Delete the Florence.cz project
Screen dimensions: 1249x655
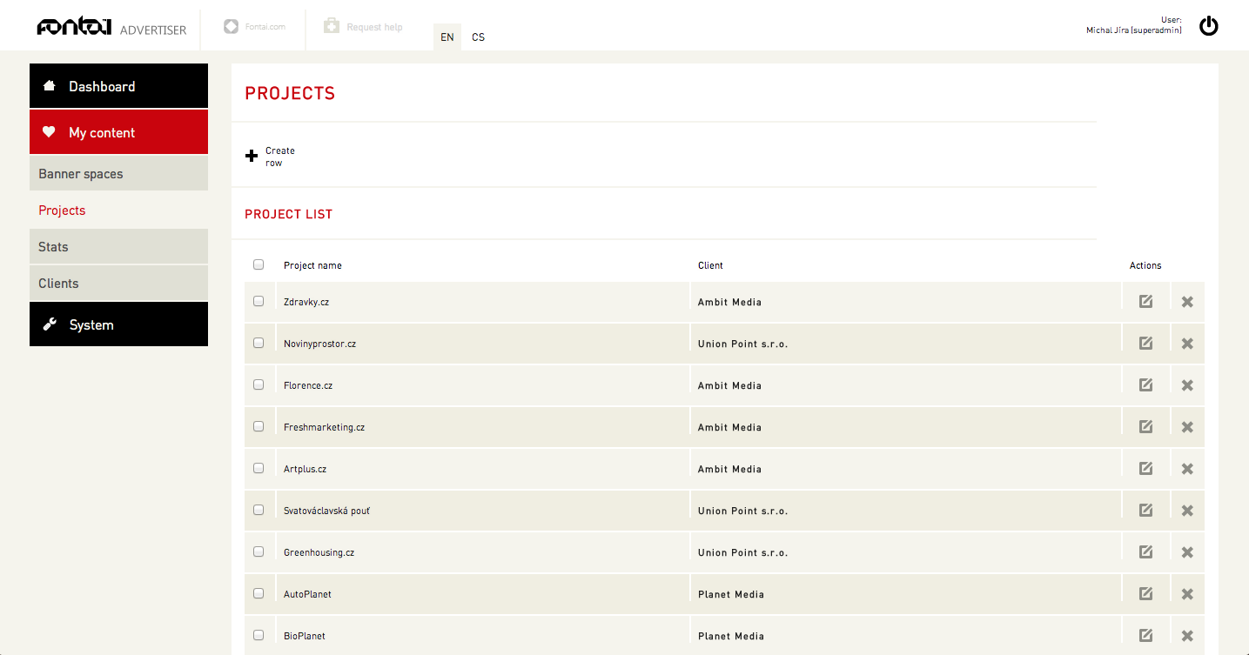(1187, 385)
